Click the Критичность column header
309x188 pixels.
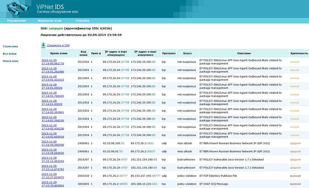point(299,53)
